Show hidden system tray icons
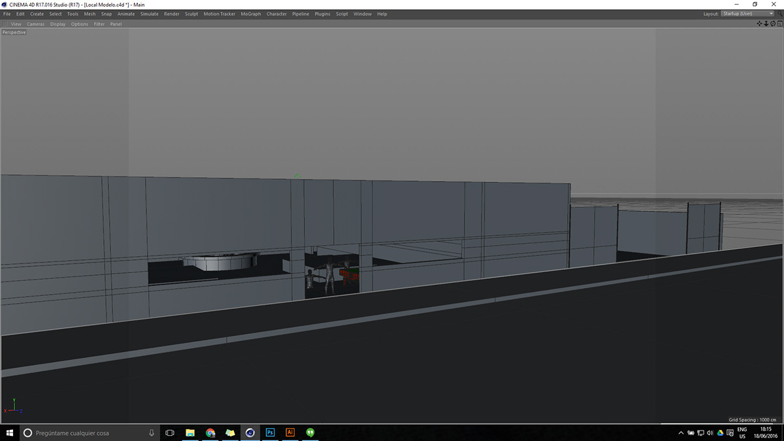The height and width of the screenshot is (441, 784). (681, 433)
